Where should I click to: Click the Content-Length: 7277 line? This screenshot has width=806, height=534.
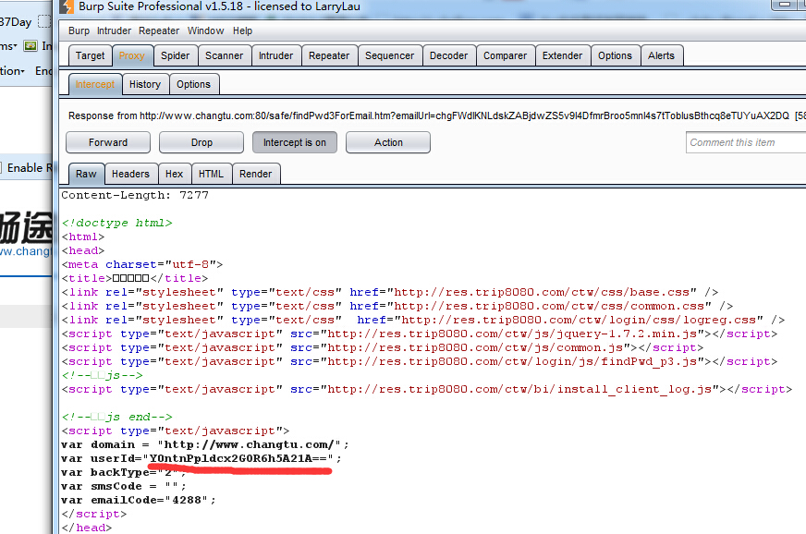point(135,195)
